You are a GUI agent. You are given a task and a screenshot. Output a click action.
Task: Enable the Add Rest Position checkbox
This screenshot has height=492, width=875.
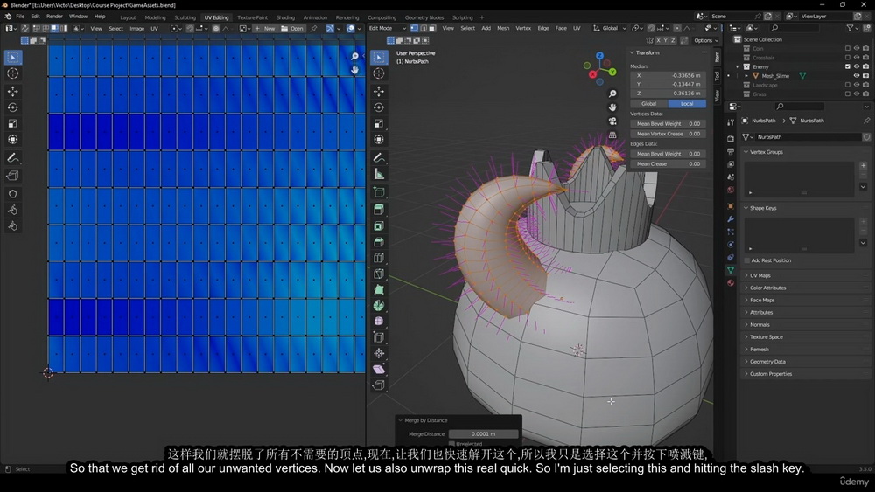pos(747,260)
